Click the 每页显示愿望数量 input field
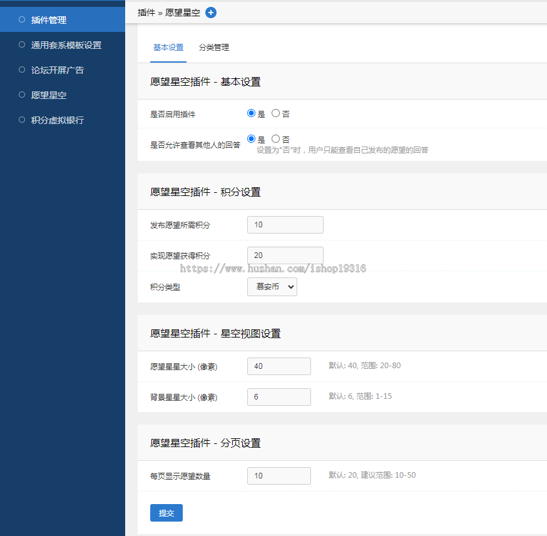The image size is (547, 536). [279, 476]
